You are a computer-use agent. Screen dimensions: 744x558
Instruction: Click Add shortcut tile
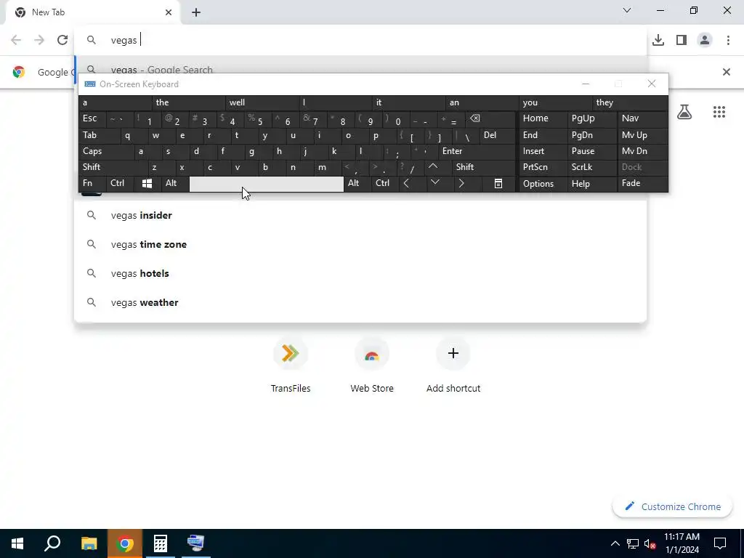(453, 366)
